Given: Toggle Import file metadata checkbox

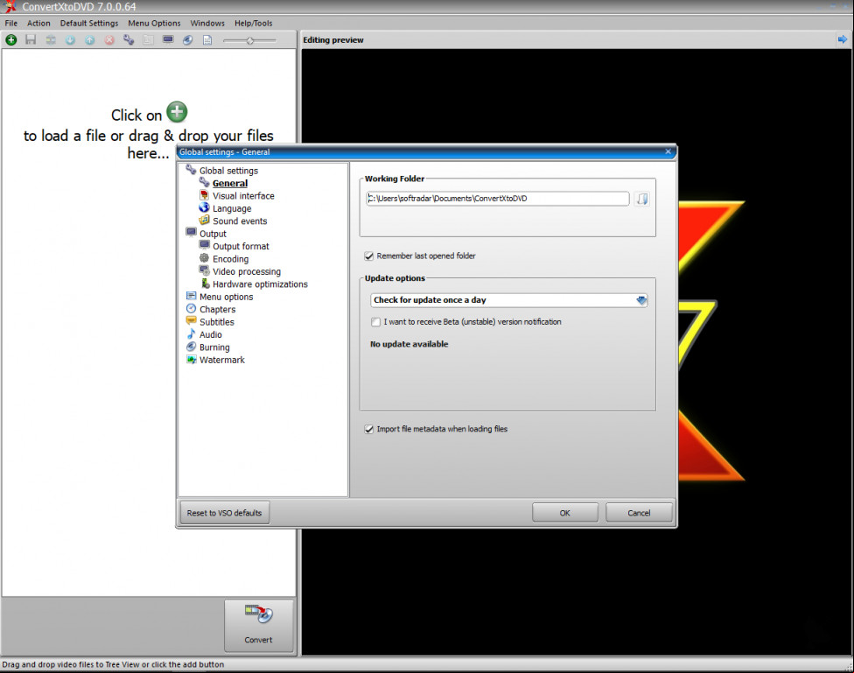Looking at the screenshot, I should [x=368, y=429].
